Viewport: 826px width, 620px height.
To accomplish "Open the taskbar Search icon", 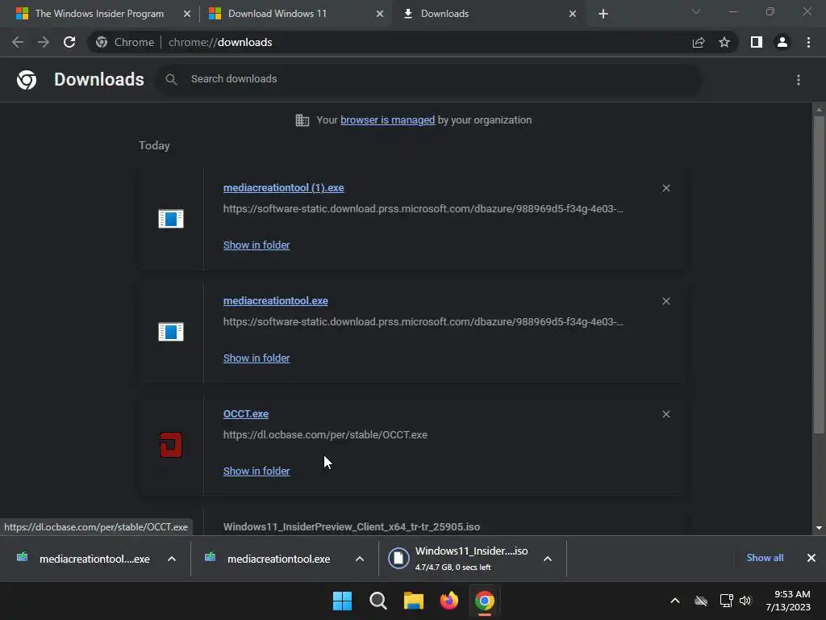I will [x=378, y=601].
